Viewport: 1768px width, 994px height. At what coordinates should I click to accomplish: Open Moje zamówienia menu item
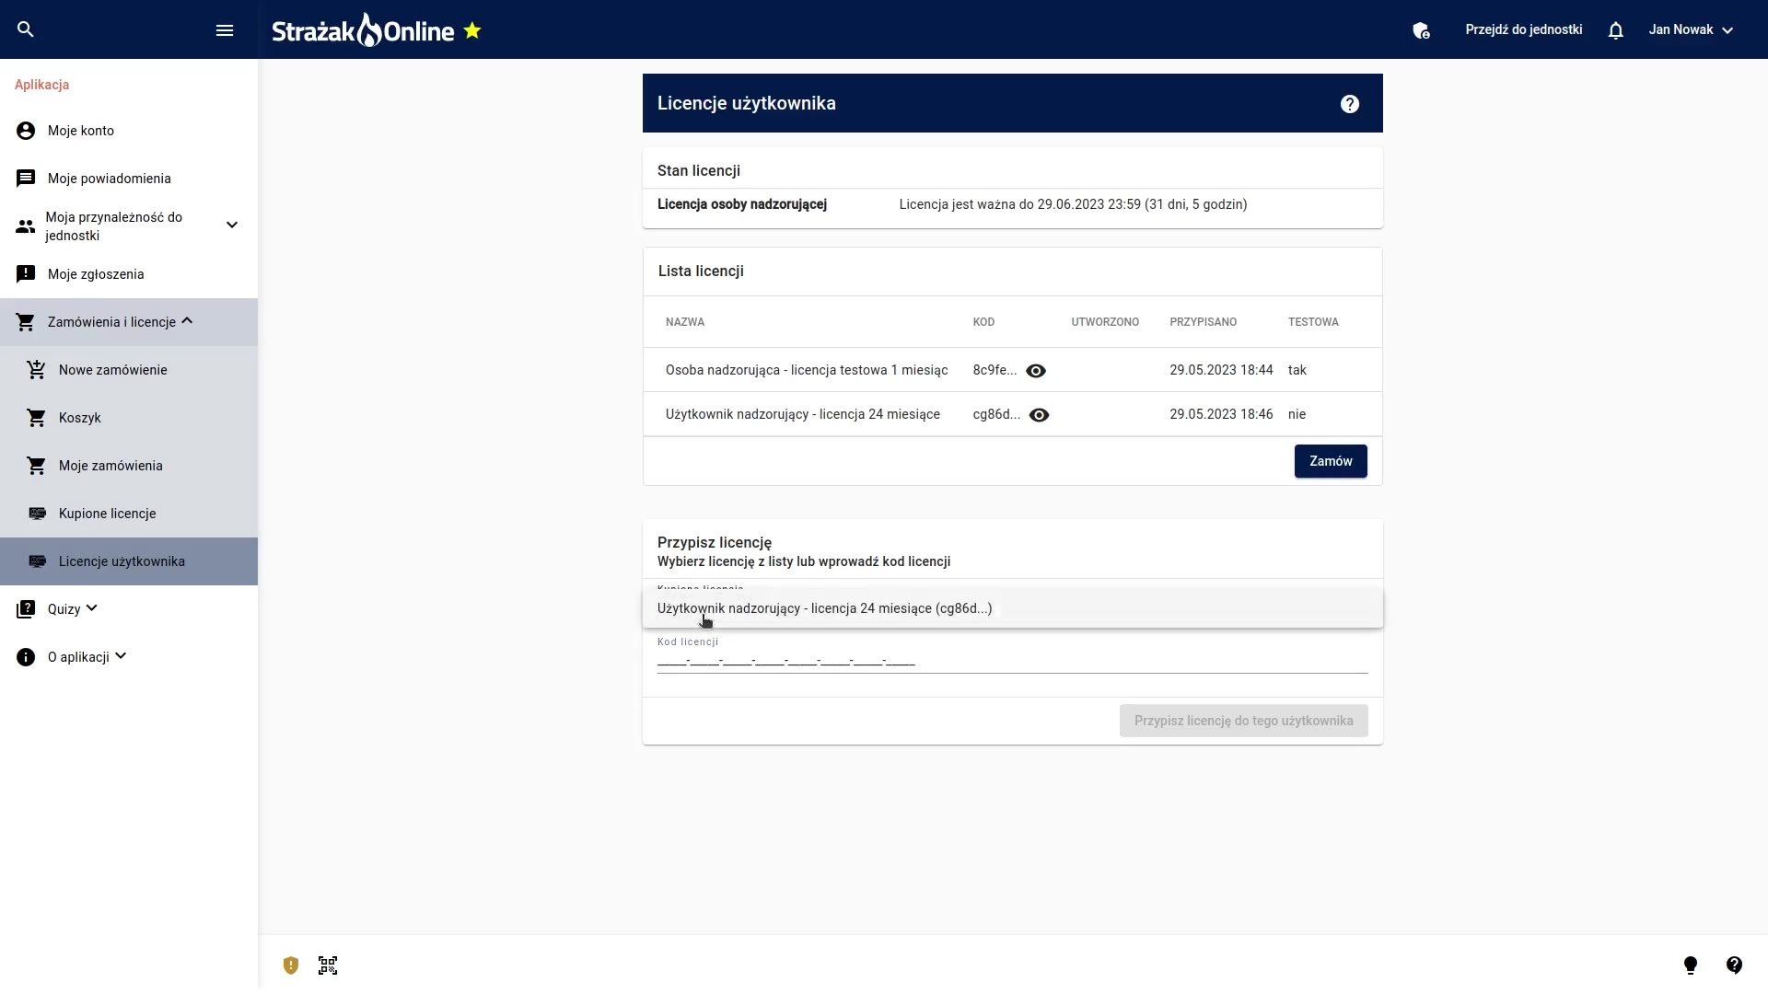pyautogui.click(x=129, y=466)
